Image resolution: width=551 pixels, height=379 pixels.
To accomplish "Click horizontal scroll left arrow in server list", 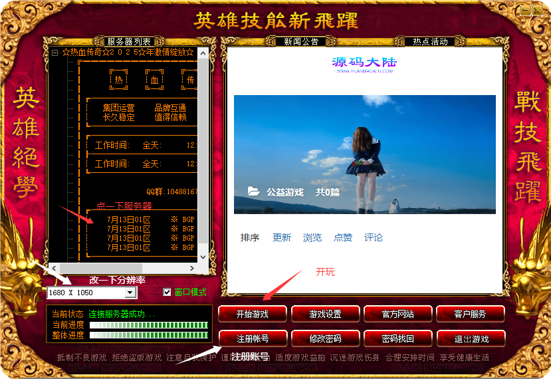I will (x=54, y=268).
